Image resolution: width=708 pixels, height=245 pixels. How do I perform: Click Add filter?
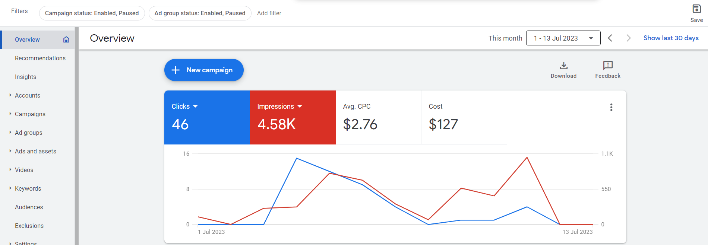tap(269, 13)
